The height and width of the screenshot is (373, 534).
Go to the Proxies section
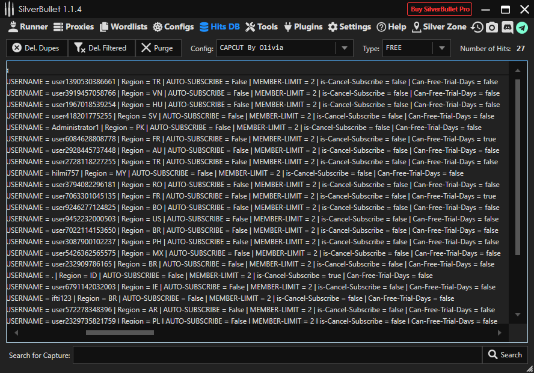point(73,27)
